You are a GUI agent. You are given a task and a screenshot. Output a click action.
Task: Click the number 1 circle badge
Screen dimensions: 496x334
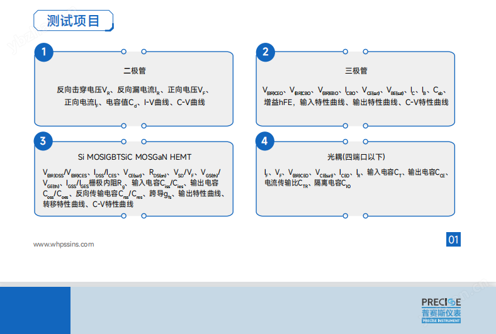point(43,52)
